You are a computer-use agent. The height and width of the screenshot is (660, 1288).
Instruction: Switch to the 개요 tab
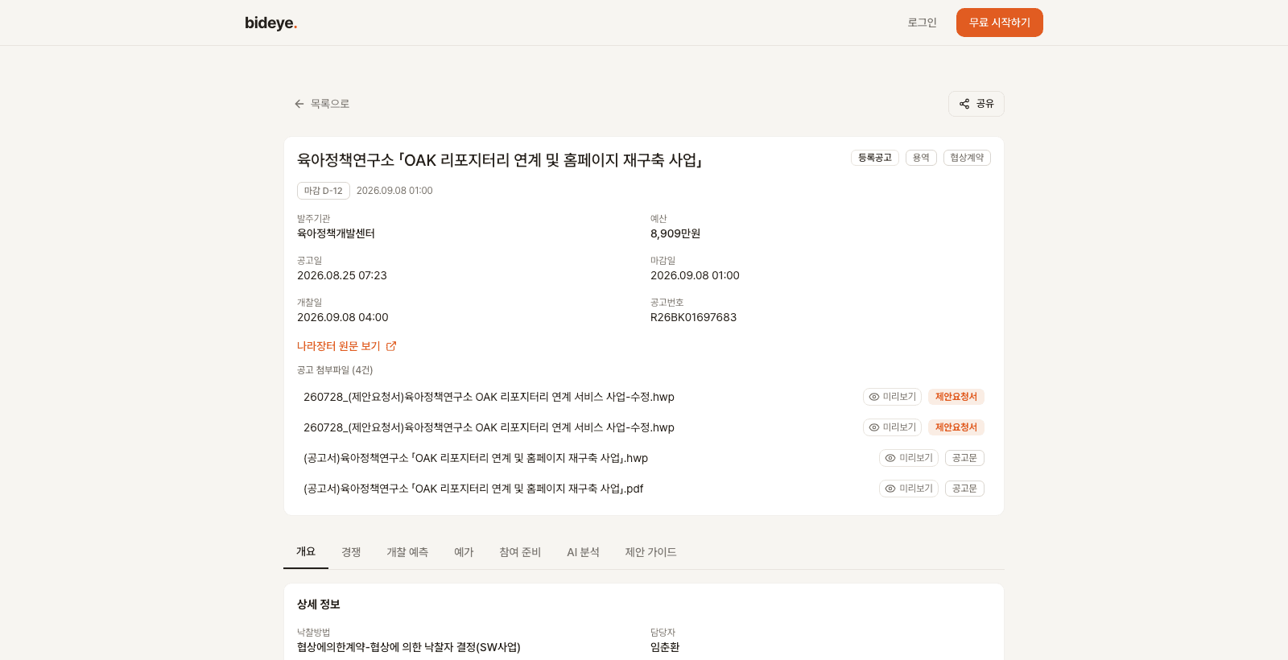(306, 552)
